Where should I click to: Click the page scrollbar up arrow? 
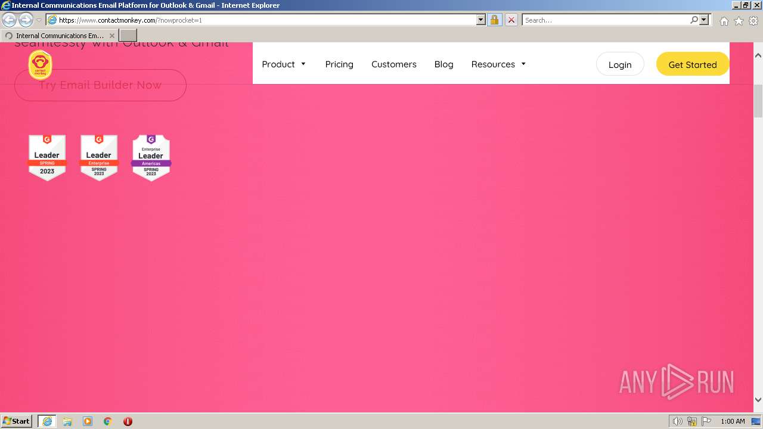point(758,55)
